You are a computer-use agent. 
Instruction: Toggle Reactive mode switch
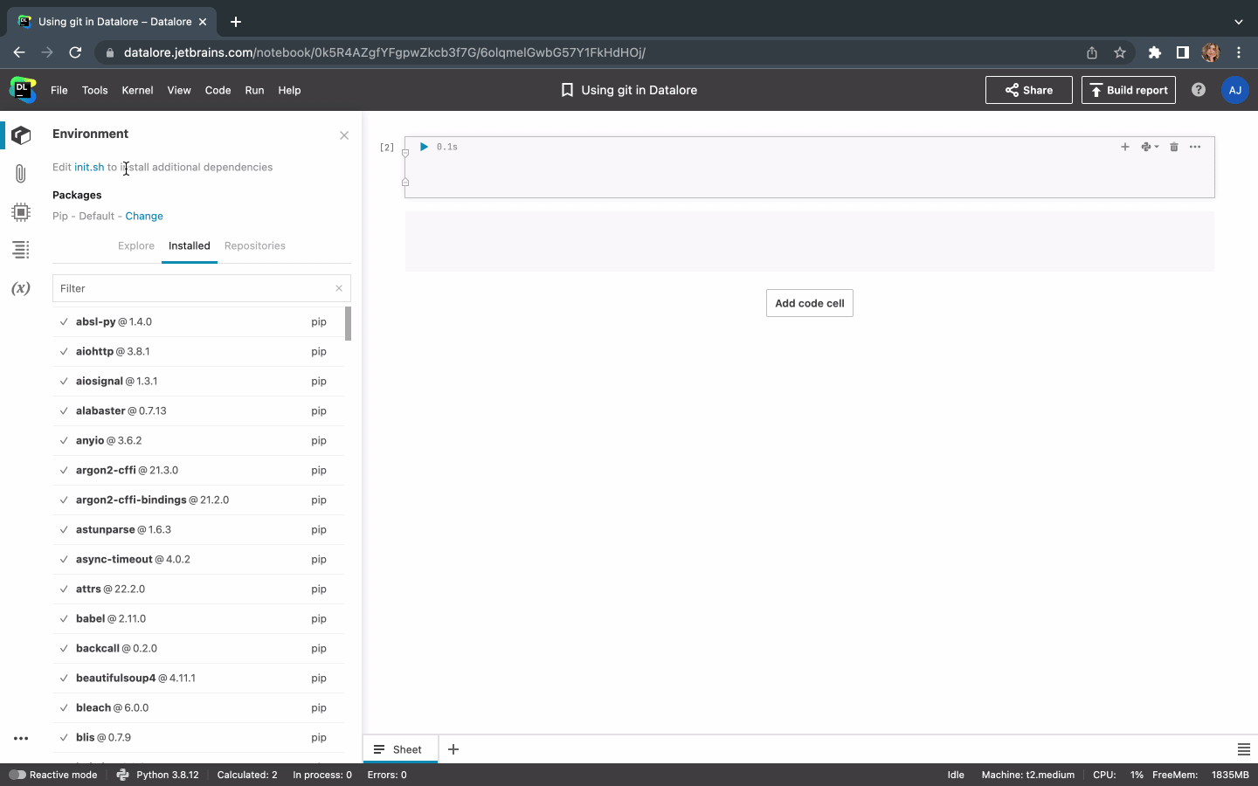(17, 775)
